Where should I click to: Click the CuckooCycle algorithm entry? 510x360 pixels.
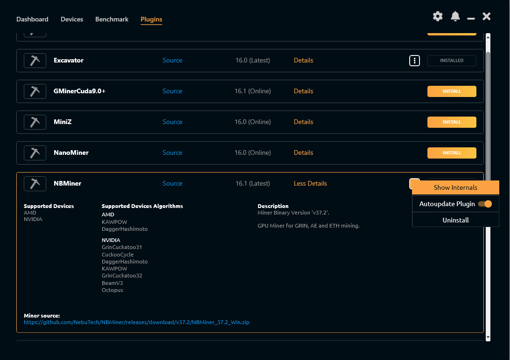pos(118,255)
